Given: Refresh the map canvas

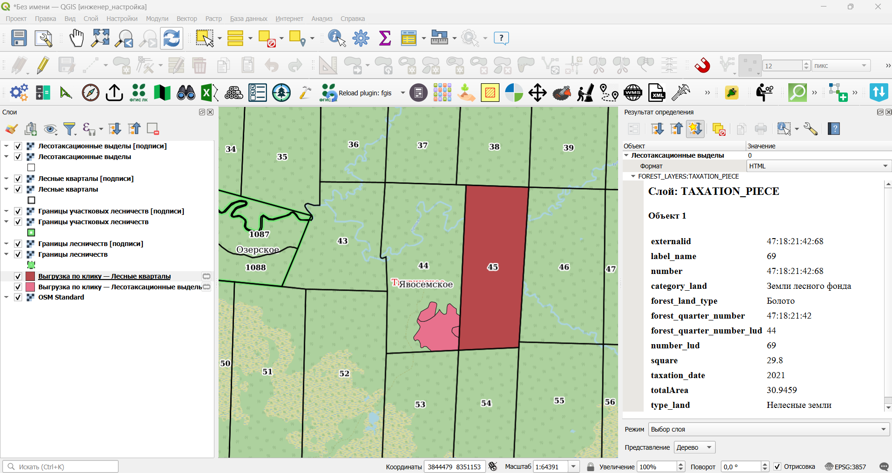Looking at the screenshot, I should pyautogui.click(x=172, y=38).
